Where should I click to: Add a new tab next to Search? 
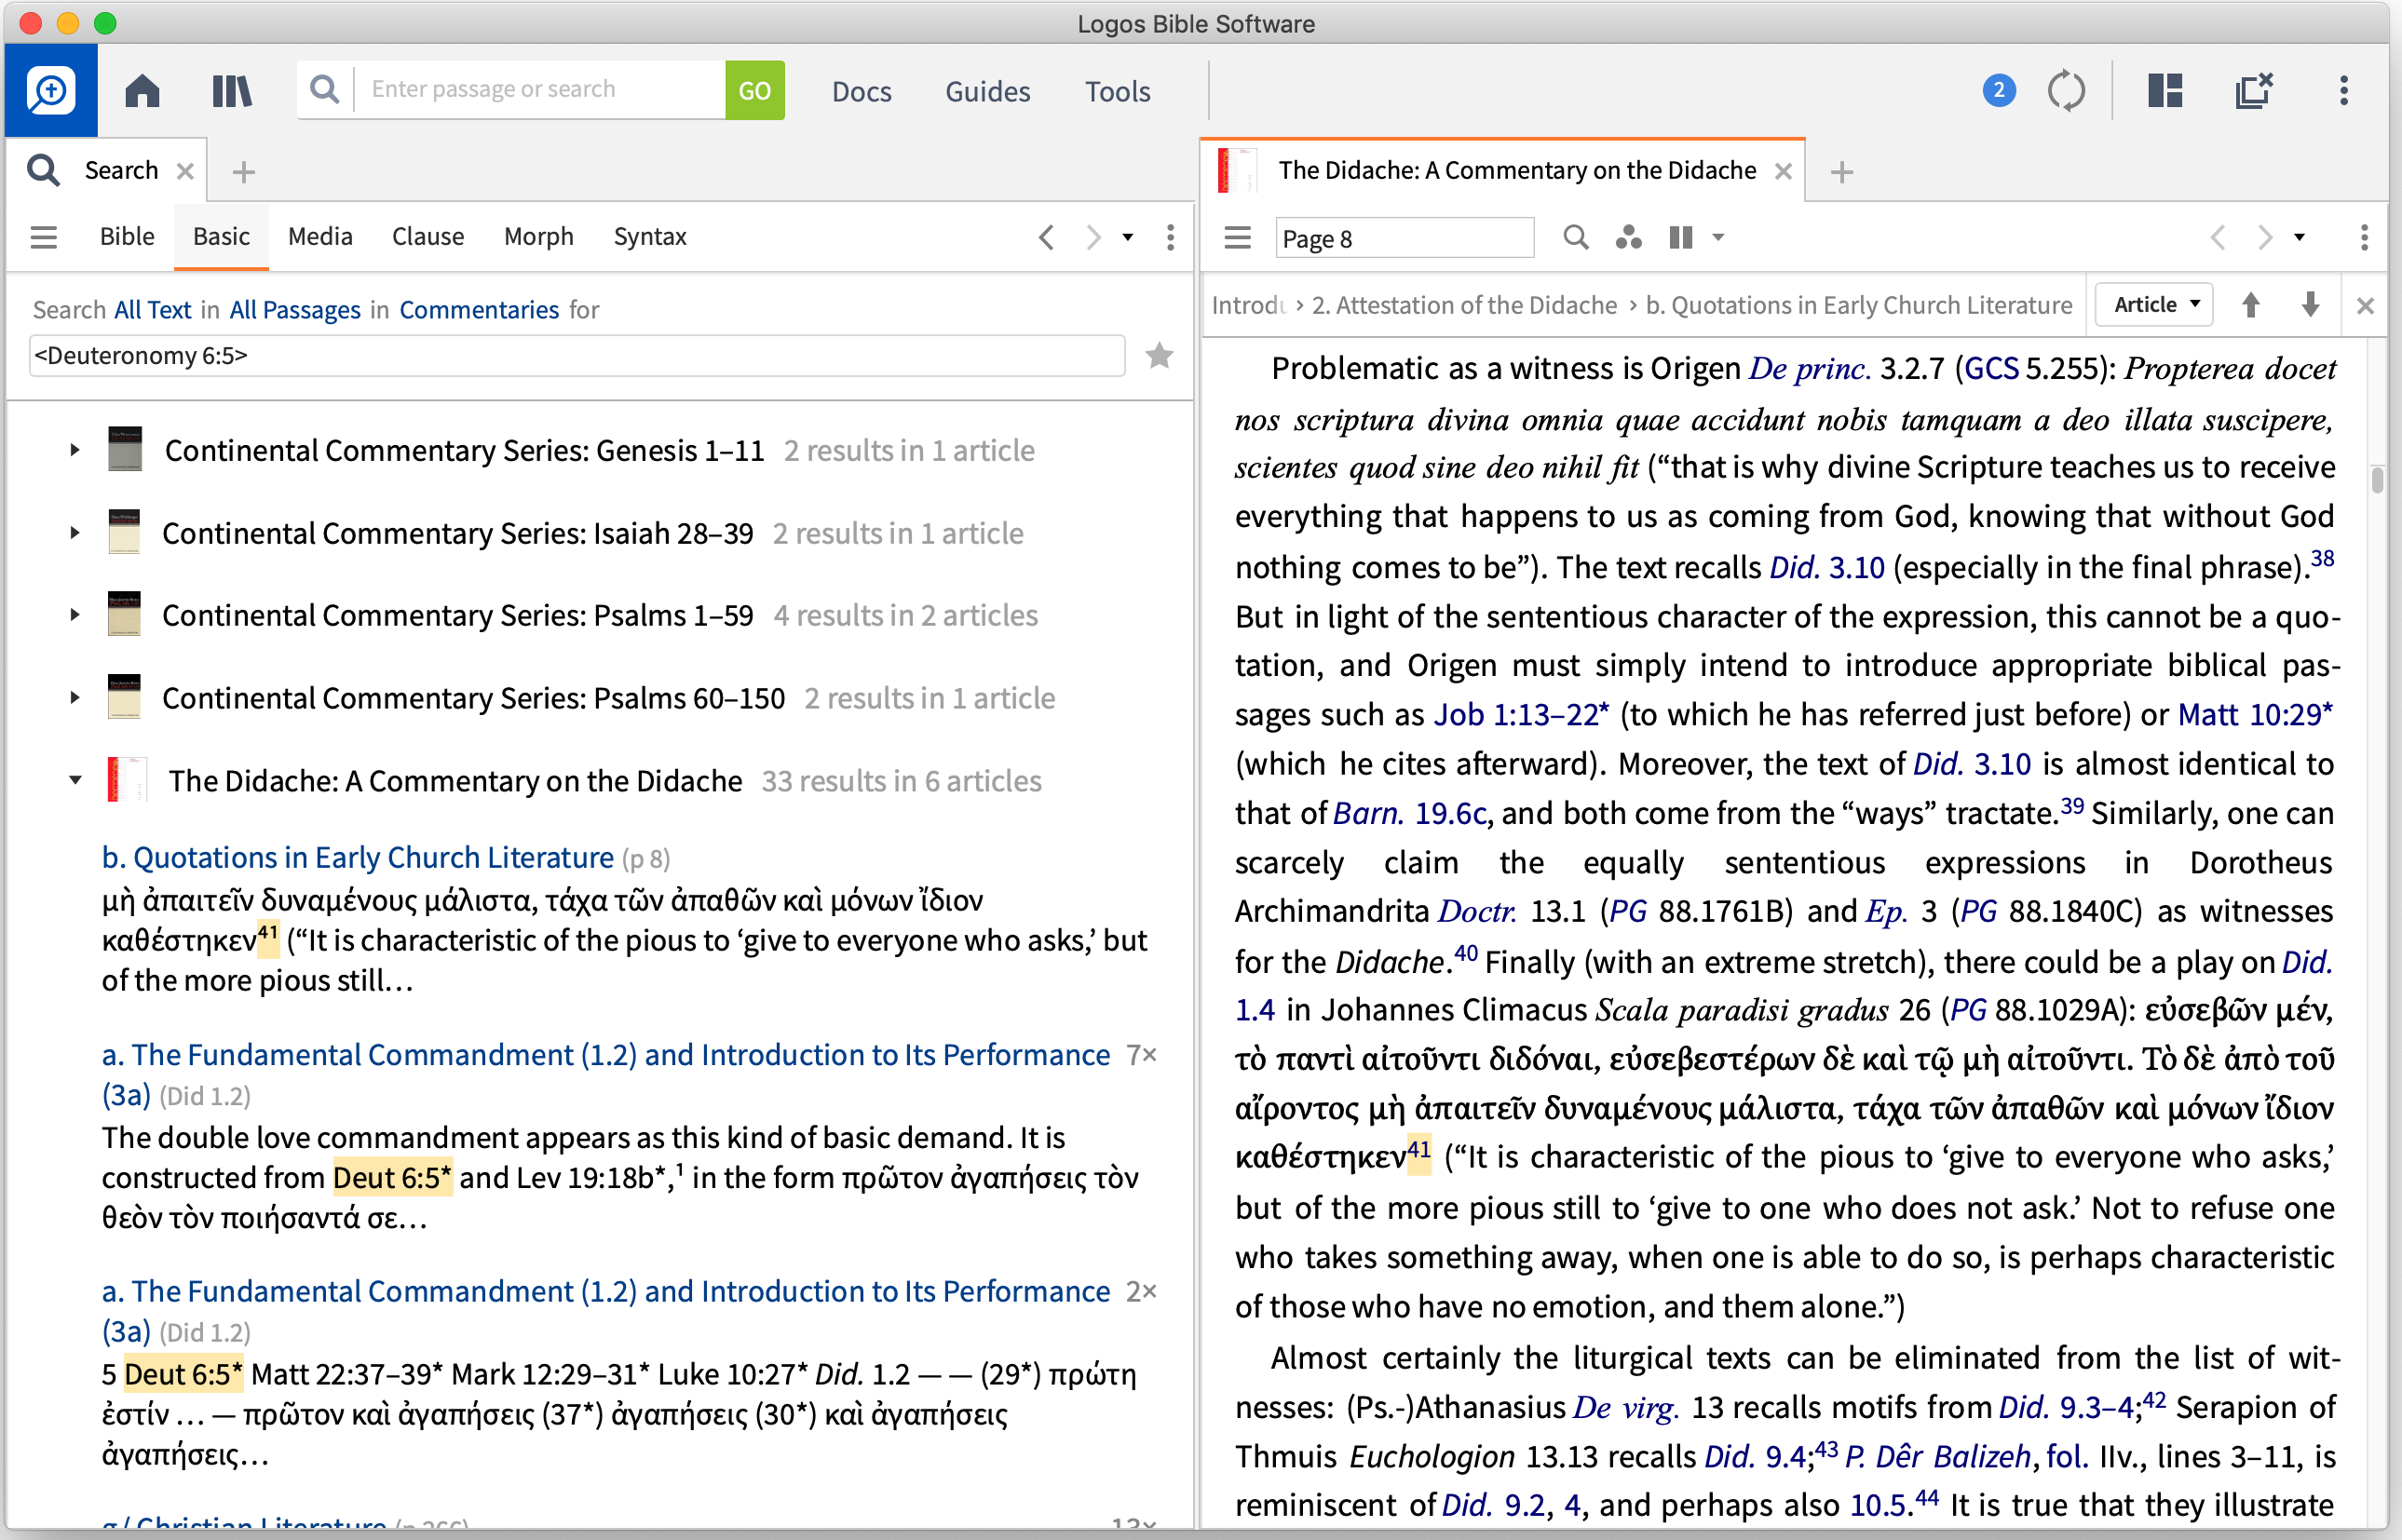coord(243,172)
